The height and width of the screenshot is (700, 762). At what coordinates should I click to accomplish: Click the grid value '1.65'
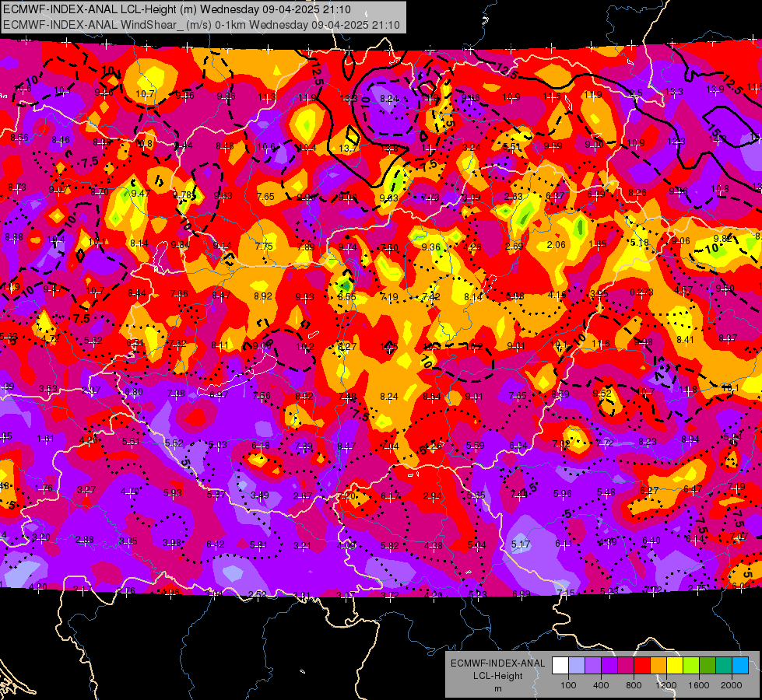[598, 244]
